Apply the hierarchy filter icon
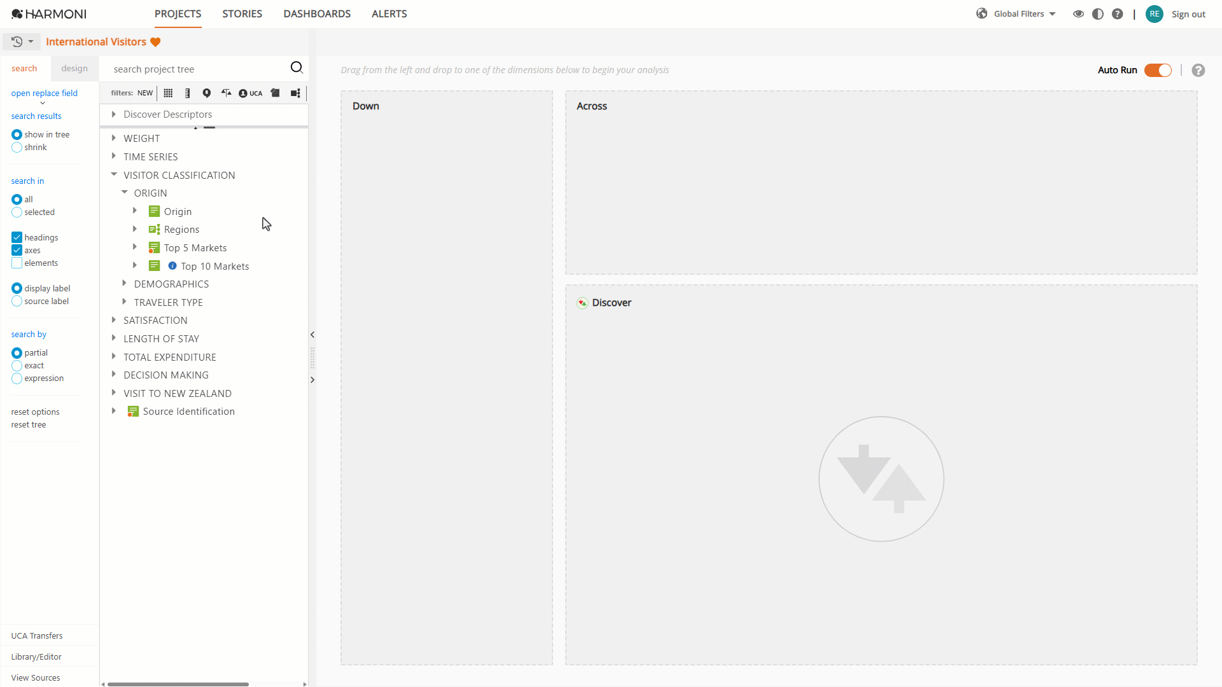The height and width of the screenshot is (687, 1222). (295, 93)
